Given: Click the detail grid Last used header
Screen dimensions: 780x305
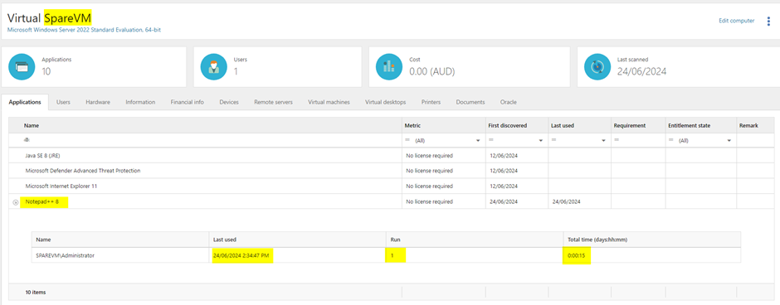Looking at the screenshot, I should tap(225, 240).
